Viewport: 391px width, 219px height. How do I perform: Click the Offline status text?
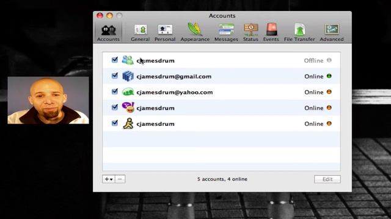click(313, 61)
